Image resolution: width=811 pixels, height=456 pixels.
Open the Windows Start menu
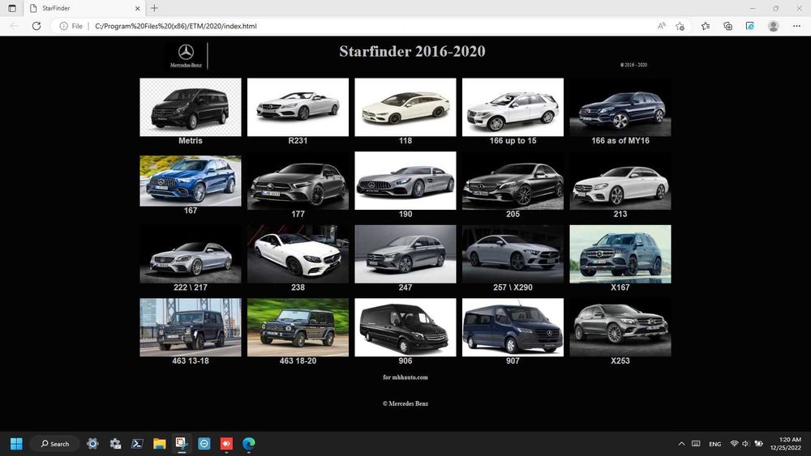(16, 444)
